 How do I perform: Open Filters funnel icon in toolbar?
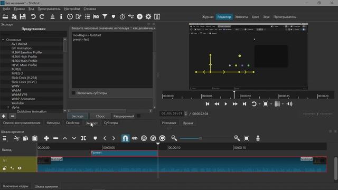tap(105, 16)
